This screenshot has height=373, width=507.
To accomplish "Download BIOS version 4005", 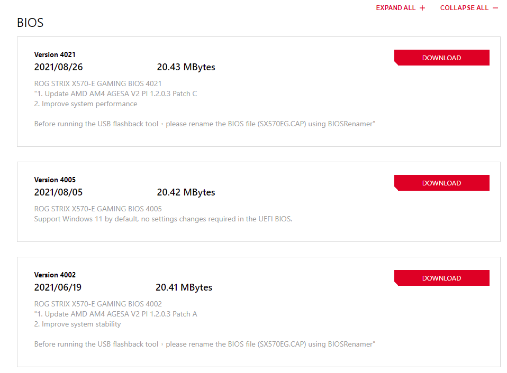I will 442,183.
